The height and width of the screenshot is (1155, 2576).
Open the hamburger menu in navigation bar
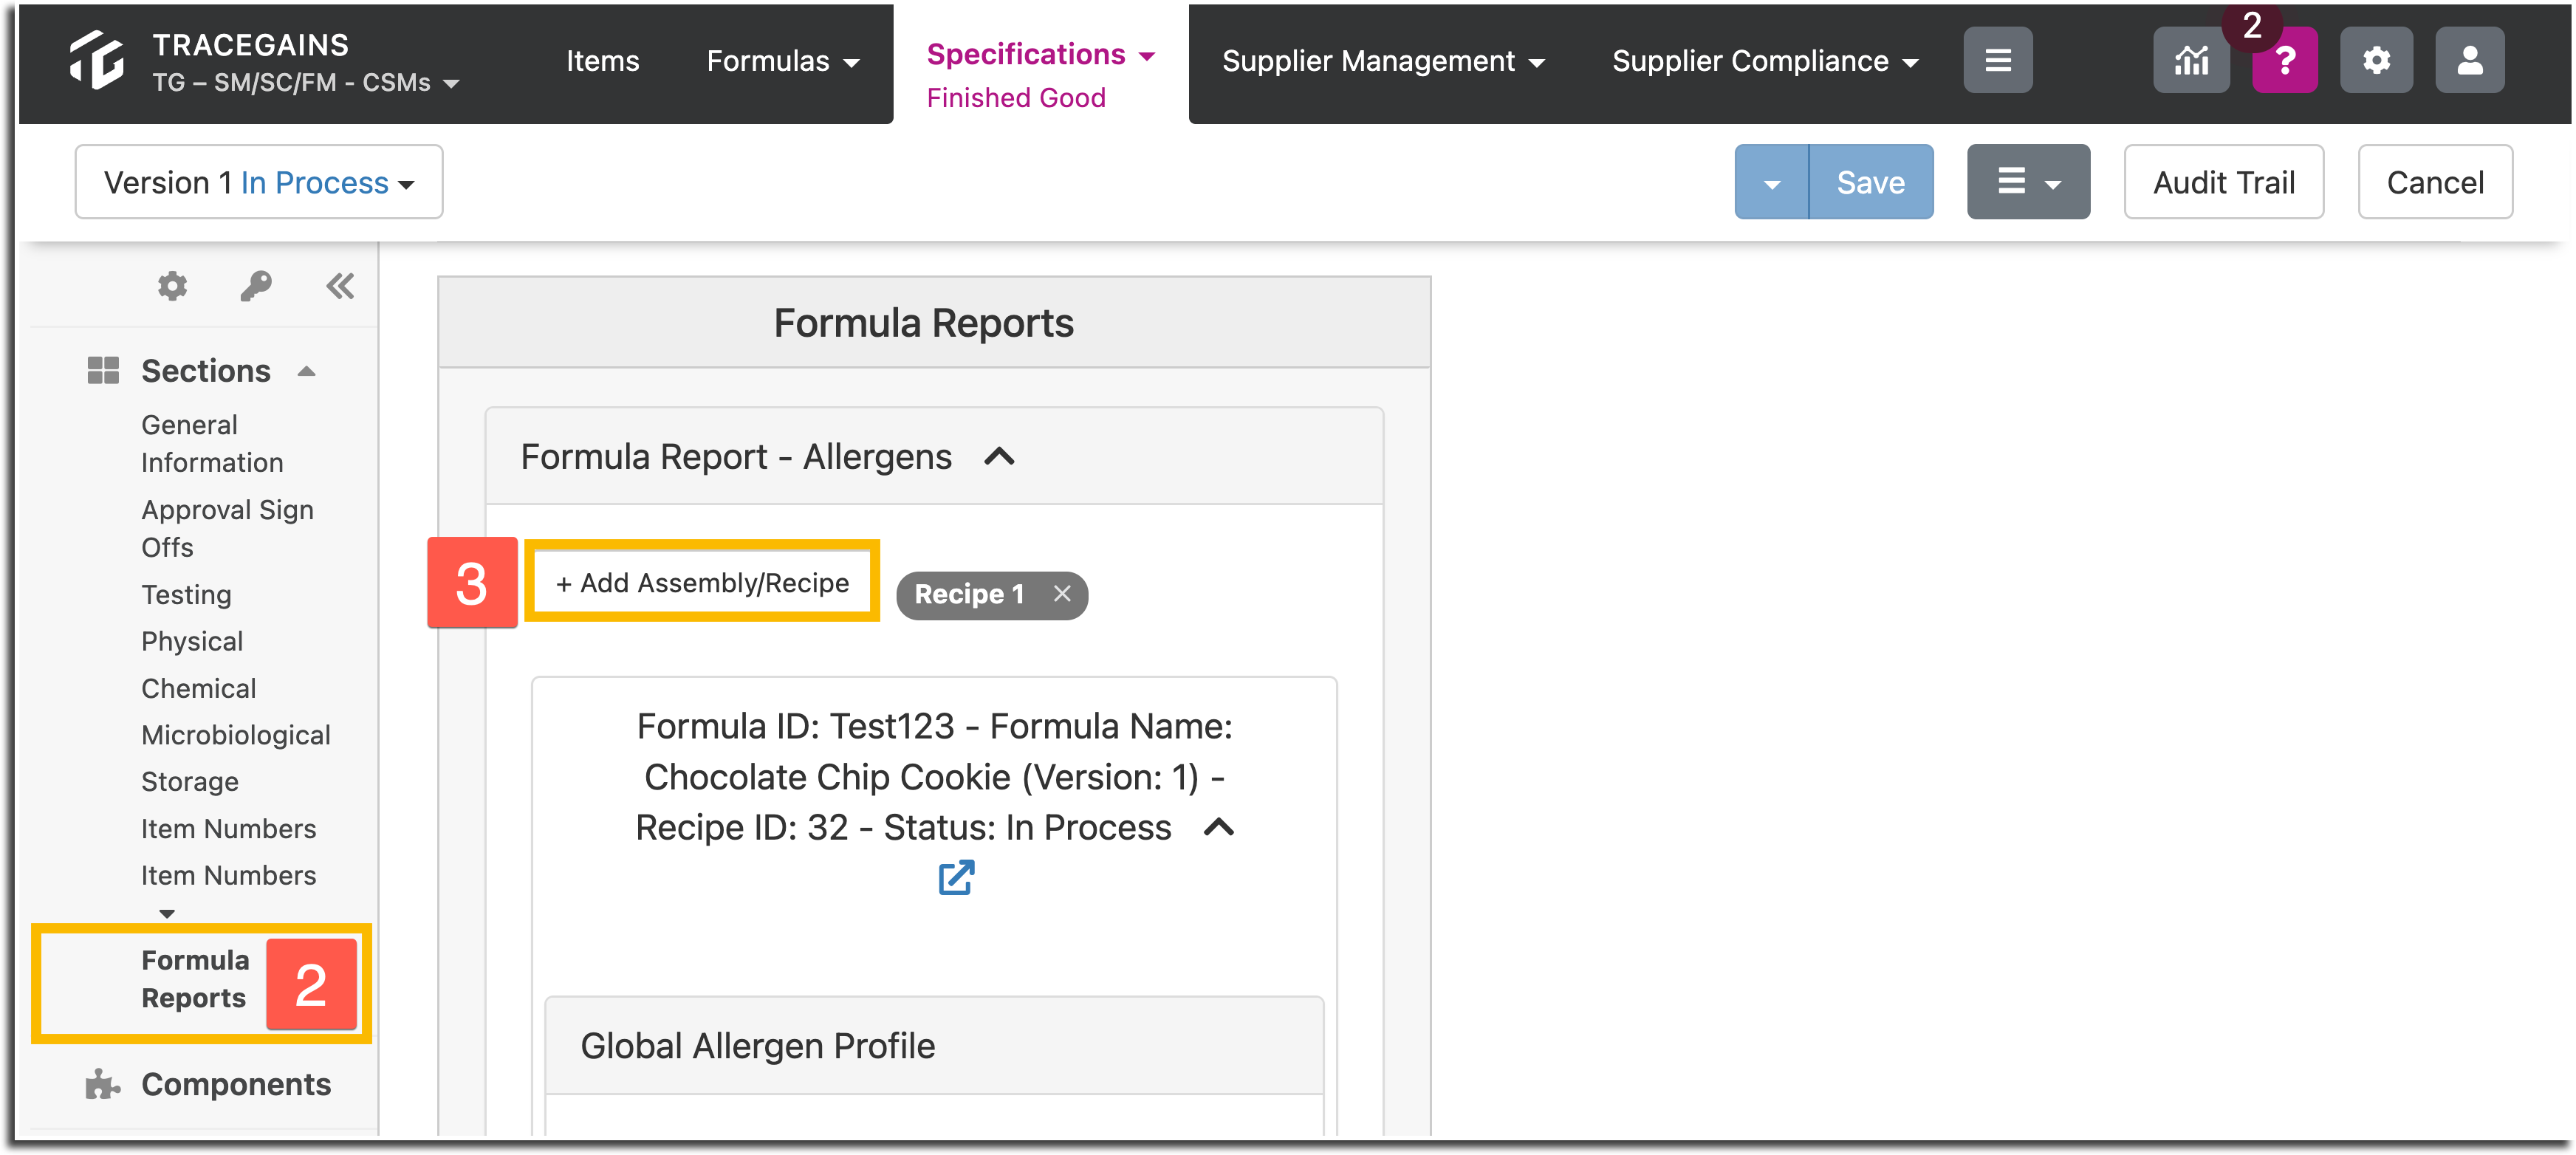point(1997,61)
